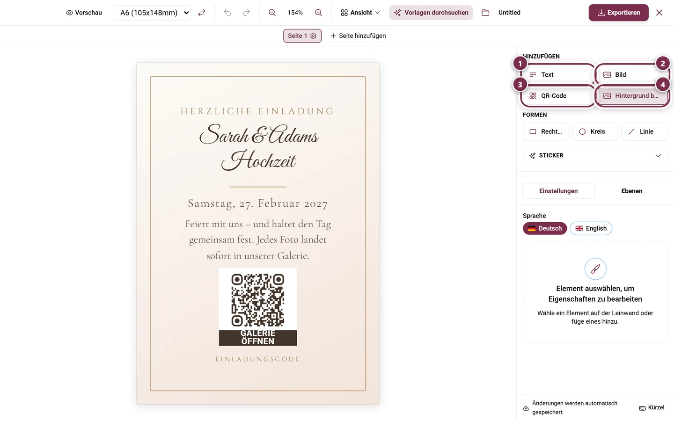
Task: Swap page orientation with the arrows icon
Action: [x=202, y=13]
